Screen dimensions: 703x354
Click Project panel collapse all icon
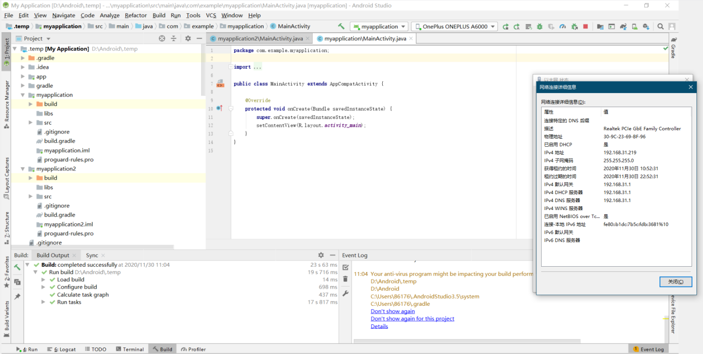coord(174,39)
